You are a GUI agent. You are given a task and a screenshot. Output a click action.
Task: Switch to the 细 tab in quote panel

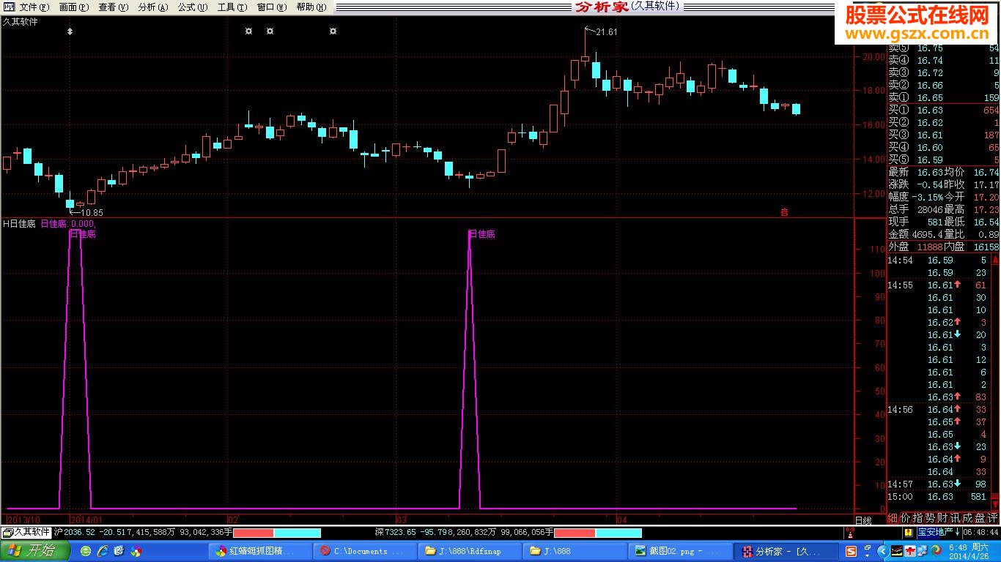(893, 518)
